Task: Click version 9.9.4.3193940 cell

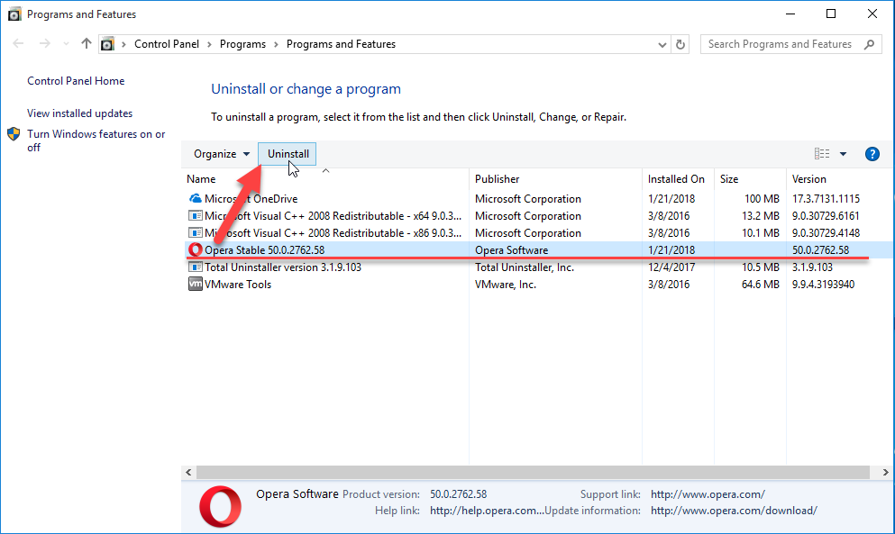Action: [823, 285]
